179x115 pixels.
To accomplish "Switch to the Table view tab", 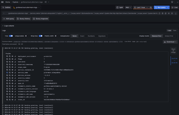I will click(x=174, y=31).
